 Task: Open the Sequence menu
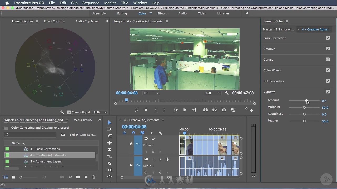pos(91,3)
